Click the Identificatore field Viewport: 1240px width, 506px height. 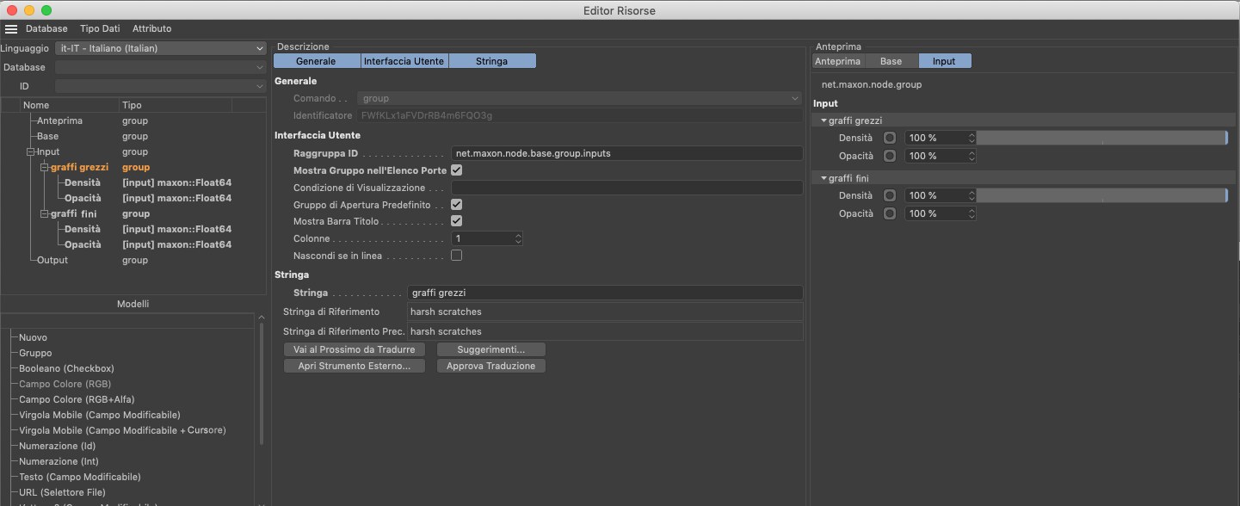pyautogui.click(x=581, y=114)
